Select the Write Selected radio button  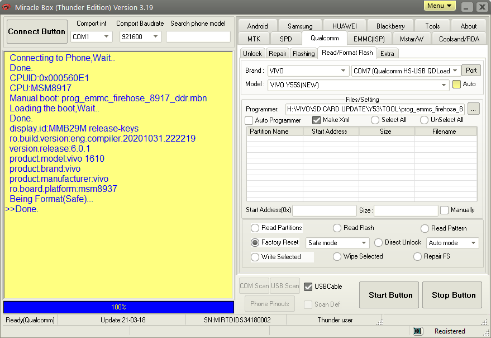click(255, 257)
